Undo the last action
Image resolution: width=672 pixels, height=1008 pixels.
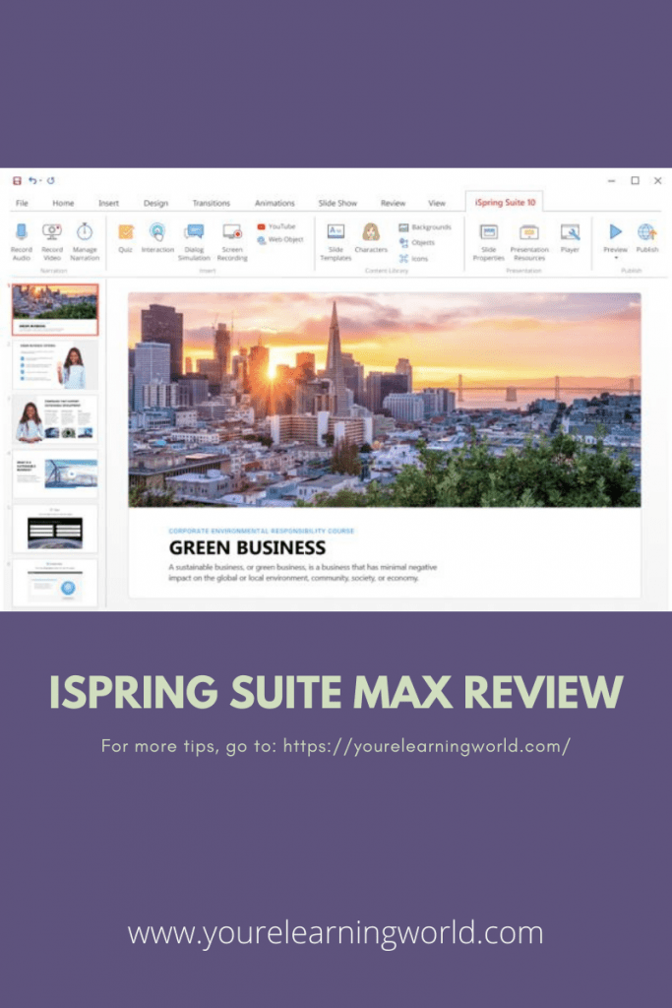[32, 181]
